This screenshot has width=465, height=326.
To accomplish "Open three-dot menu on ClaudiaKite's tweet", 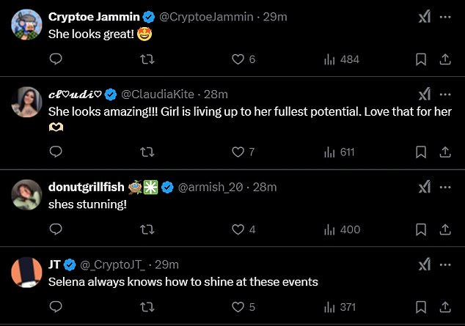I will point(445,95).
